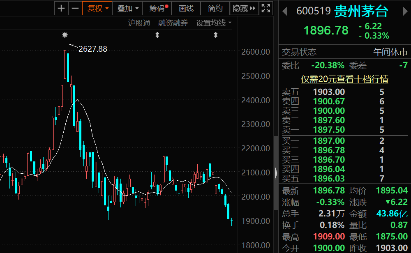Open the 复权 dropdown
The image size is (411, 253).
pyautogui.click(x=97, y=8)
